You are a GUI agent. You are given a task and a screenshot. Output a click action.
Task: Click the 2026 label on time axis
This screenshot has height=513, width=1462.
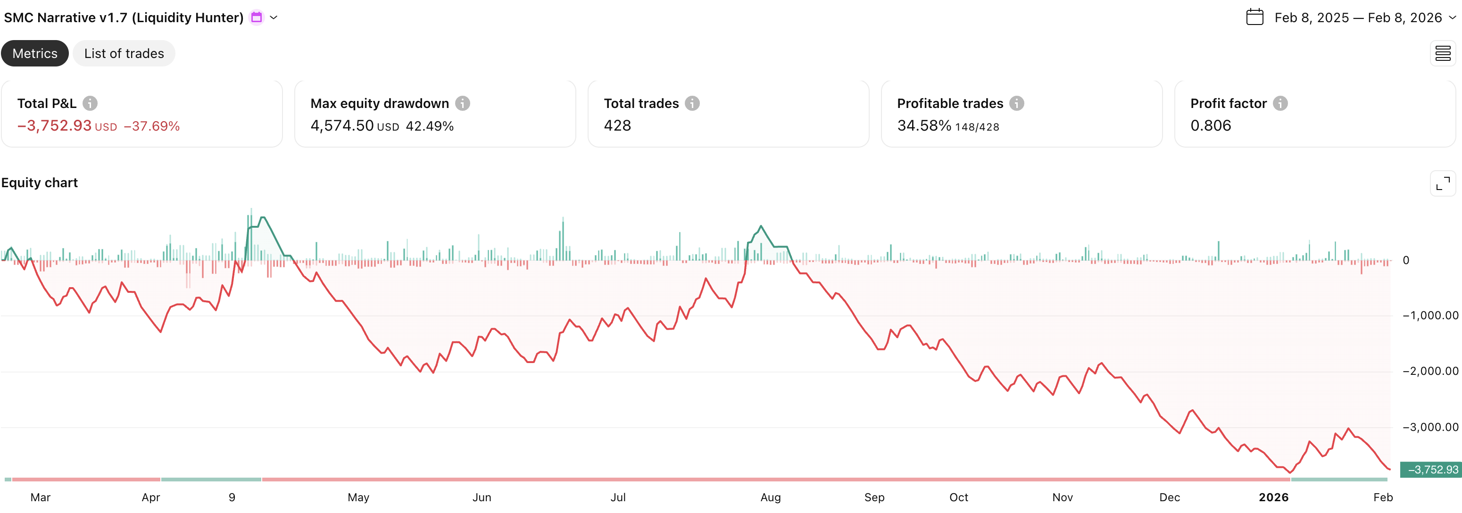click(1273, 497)
